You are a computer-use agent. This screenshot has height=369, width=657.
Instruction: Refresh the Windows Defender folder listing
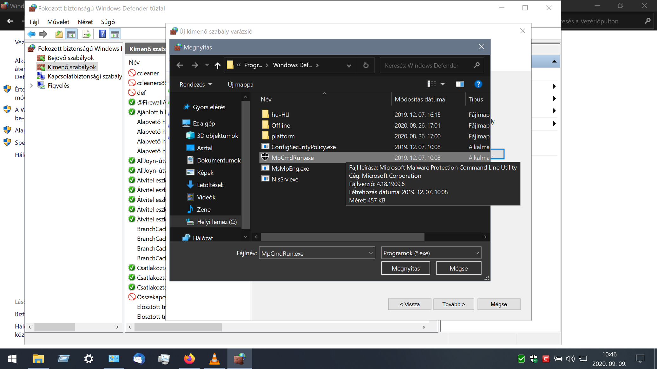(x=366, y=65)
